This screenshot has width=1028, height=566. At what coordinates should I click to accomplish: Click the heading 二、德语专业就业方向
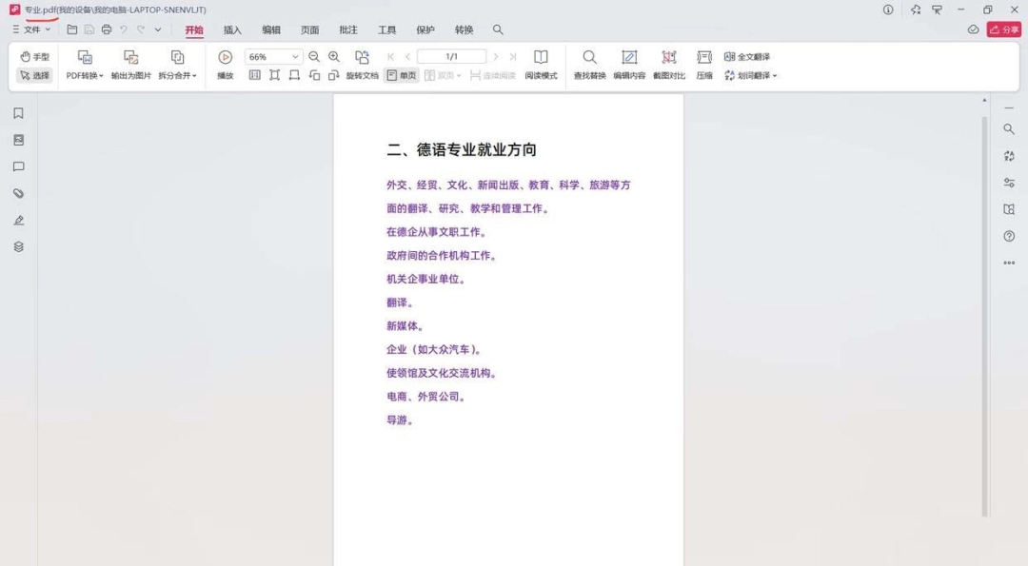click(462, 150)
